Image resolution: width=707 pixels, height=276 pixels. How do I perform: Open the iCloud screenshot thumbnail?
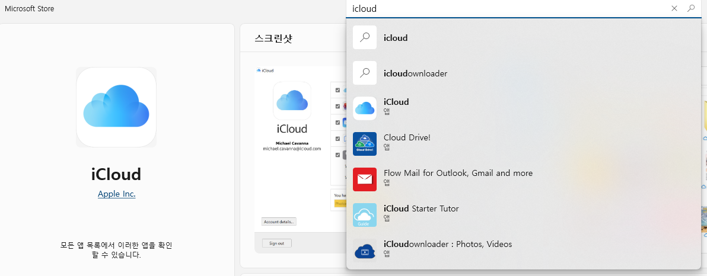tap(300, 160)
